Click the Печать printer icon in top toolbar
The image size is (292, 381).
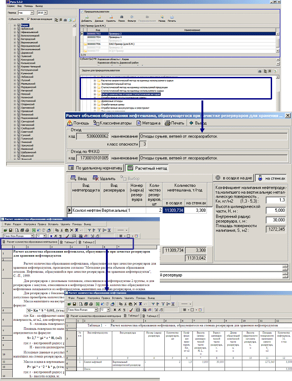pos(172,17)
